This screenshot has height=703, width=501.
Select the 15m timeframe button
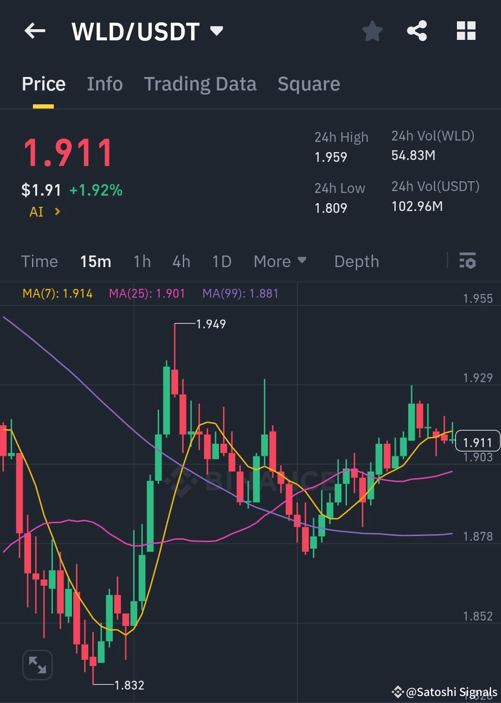[x=96, y=262]
